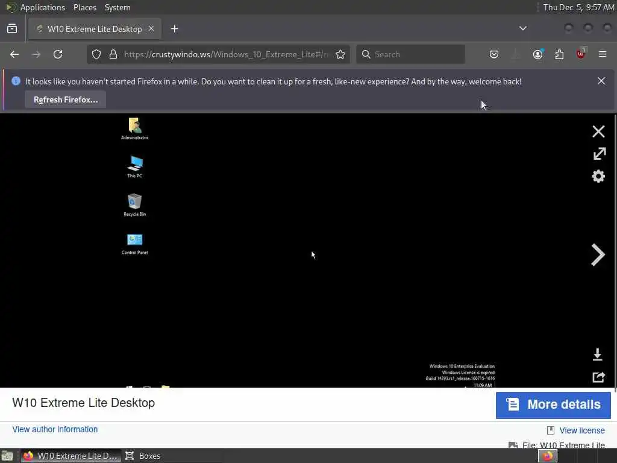The height and width of the screenshot is (463, 617).
Task: Click the This PC icon in the image
Action: [134, 167]
